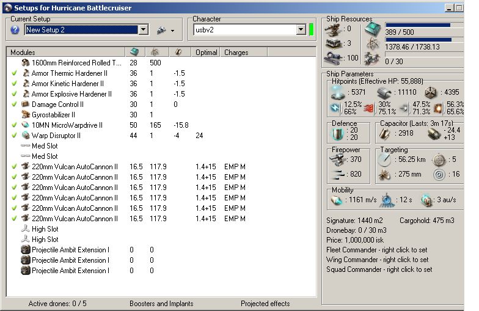Toggle the Armor Thermic Hardener II checkmark
479x311 pixels.
point(14,73)
